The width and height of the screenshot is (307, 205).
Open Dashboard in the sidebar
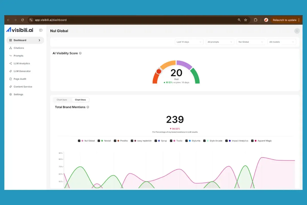tap(25, 40)
